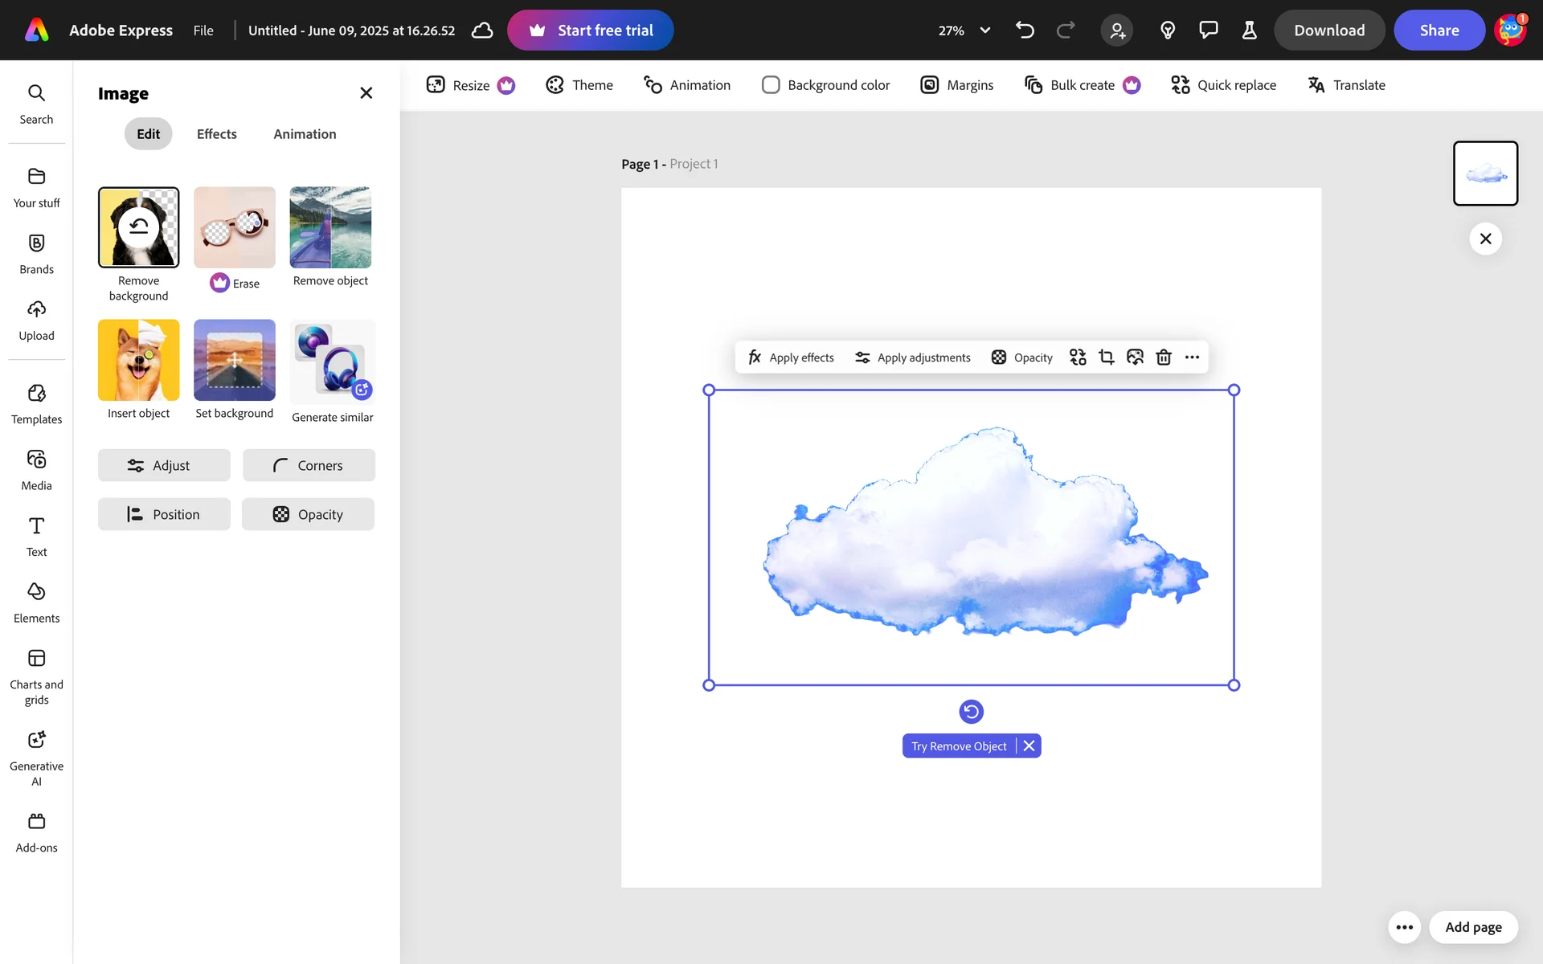Viewport: 1543px width, 964px height.
Task: Close the Image panel
Action: click(366, 93)
